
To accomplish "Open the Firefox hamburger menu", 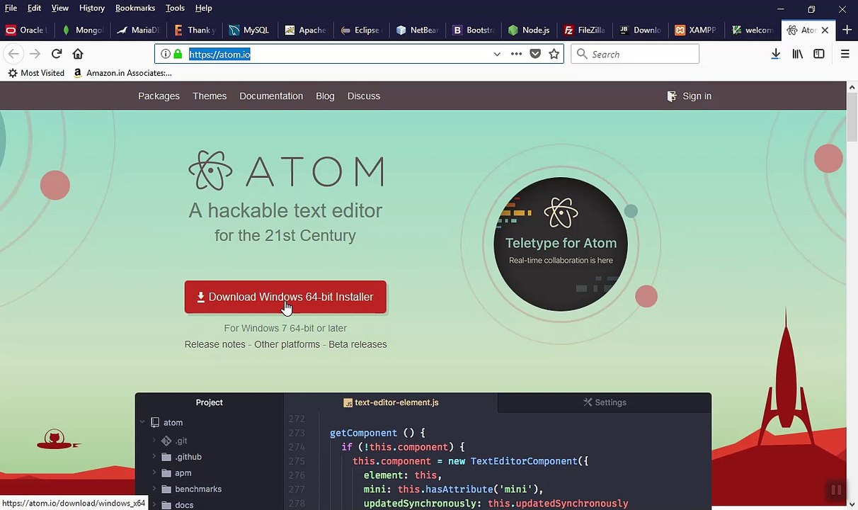I will click(845, 54).
